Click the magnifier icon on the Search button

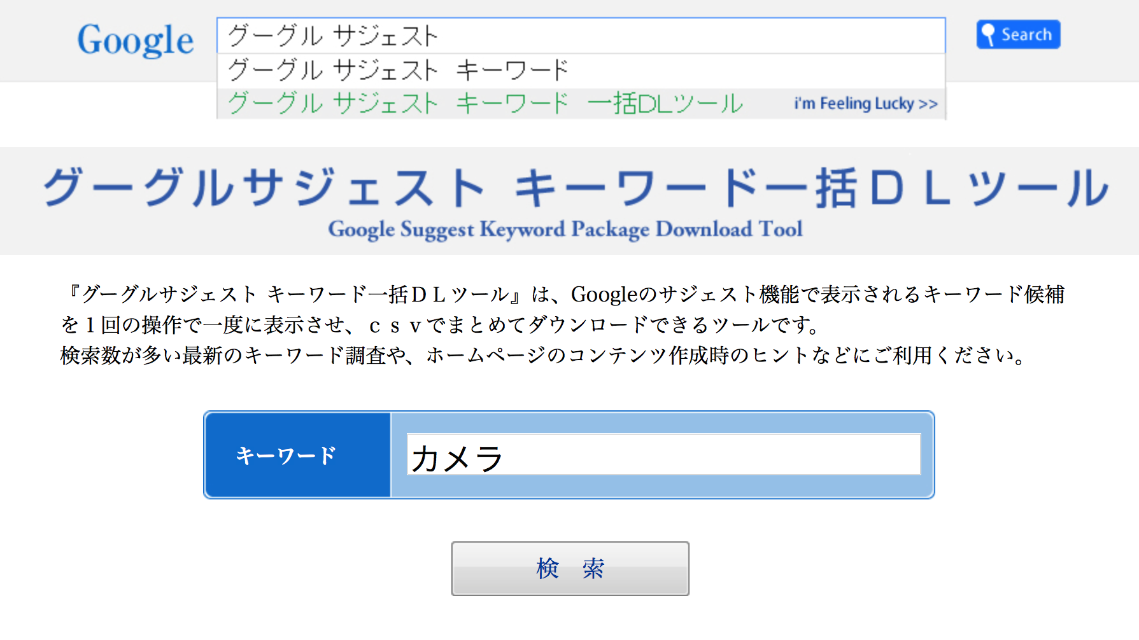pyautogui.click(x=987, y=34)
